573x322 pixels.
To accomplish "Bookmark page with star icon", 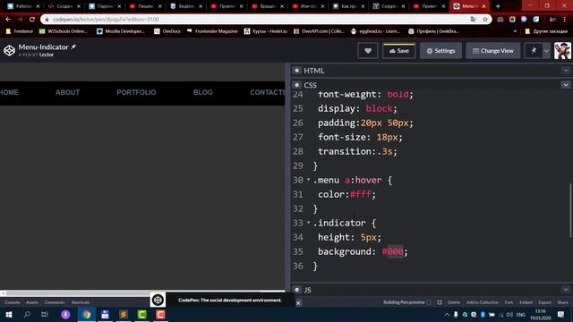I will (x=485, y=20).
